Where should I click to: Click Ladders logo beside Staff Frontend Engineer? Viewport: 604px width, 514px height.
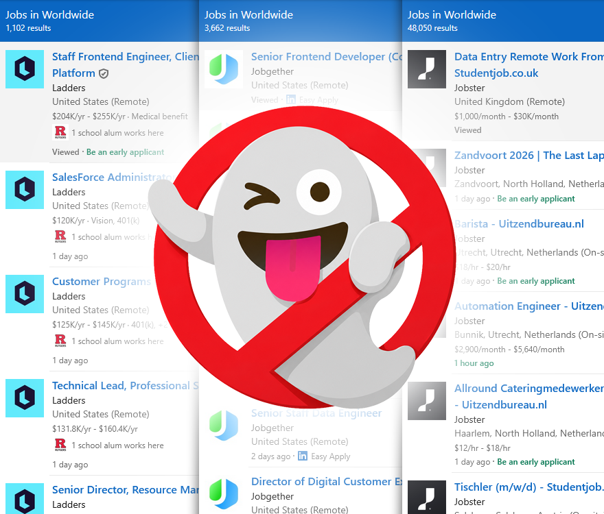click(25, 69)
